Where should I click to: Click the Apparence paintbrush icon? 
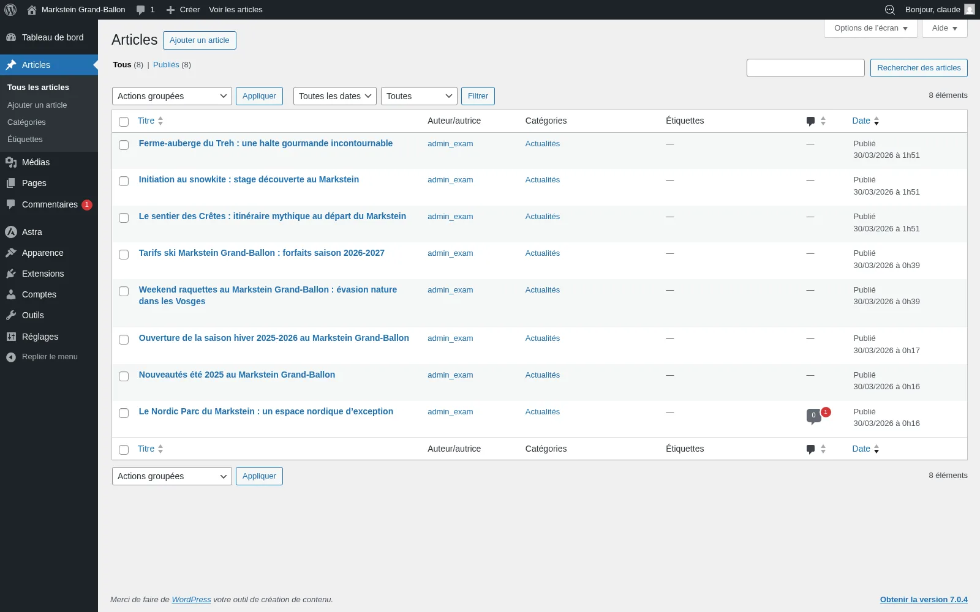point(11,253)
